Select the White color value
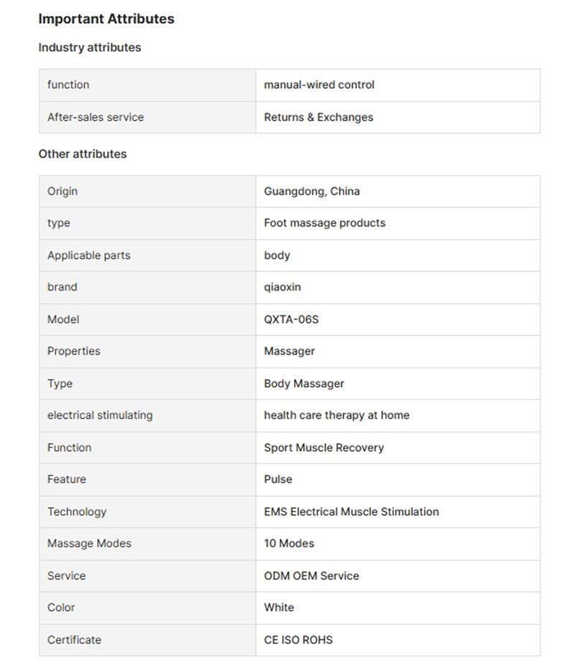 click(279, 607)
